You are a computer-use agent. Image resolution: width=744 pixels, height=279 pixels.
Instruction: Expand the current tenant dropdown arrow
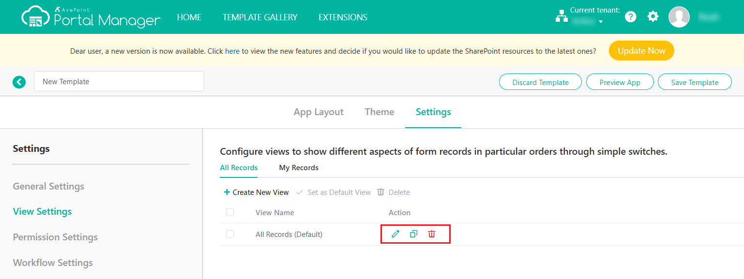[x=601, y=22]
